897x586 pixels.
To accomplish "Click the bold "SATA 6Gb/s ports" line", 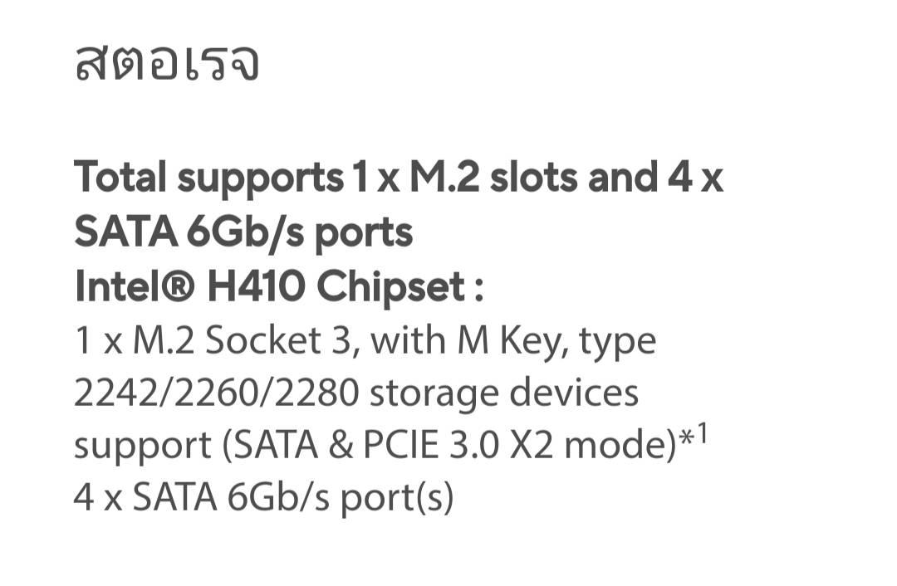I will click(243, 232).
